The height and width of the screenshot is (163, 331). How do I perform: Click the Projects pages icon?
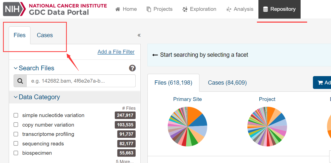click(149, 9)
